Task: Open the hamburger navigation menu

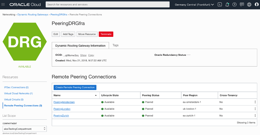Action: coord(3,5)
